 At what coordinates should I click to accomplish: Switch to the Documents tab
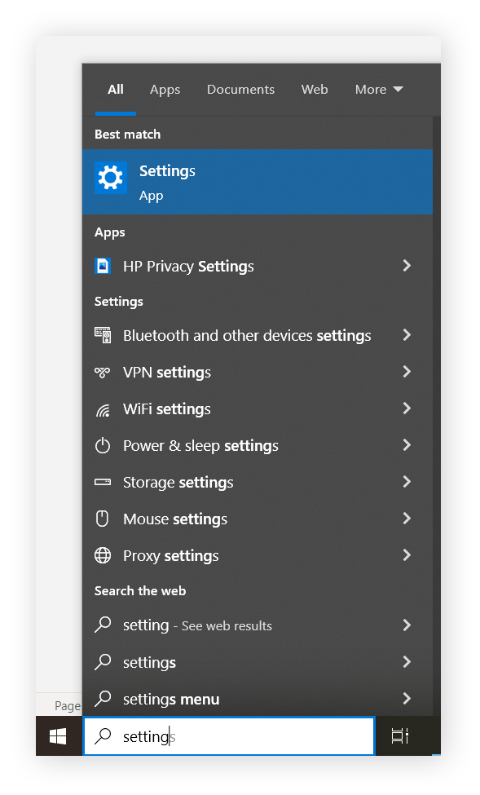tap(240, 90)
